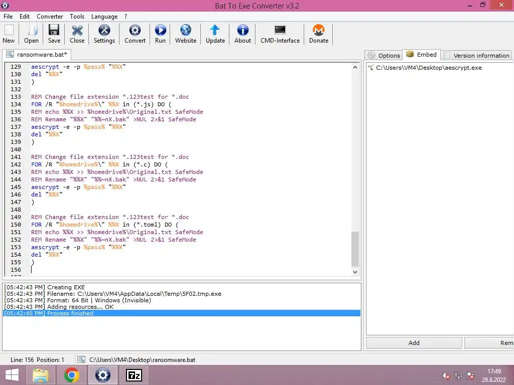Viewport: 514px width, 385px height.
Task: Click the editor scrollbar down arrow
Action: pos(355,272)
